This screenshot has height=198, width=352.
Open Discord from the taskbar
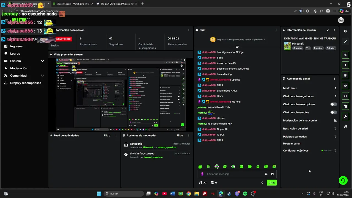(237, 194)
